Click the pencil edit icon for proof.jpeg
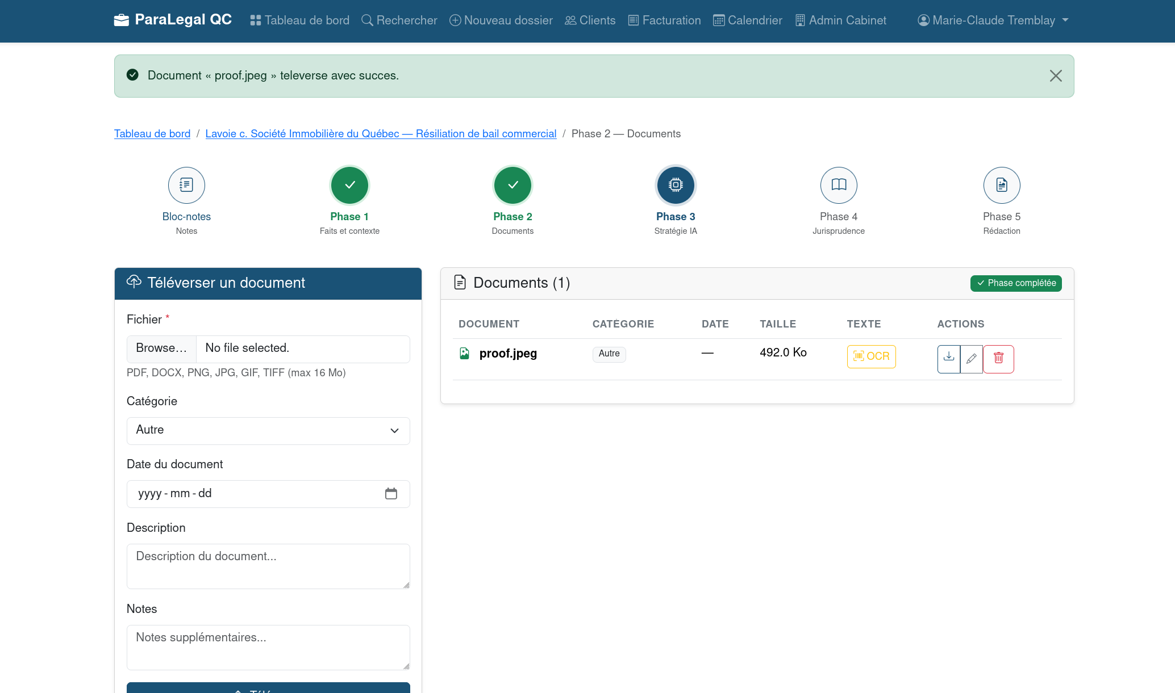Screen dimensions: 1175x693 (x=972, y=358)
